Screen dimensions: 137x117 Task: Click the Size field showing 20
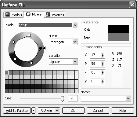click(73, 98)
